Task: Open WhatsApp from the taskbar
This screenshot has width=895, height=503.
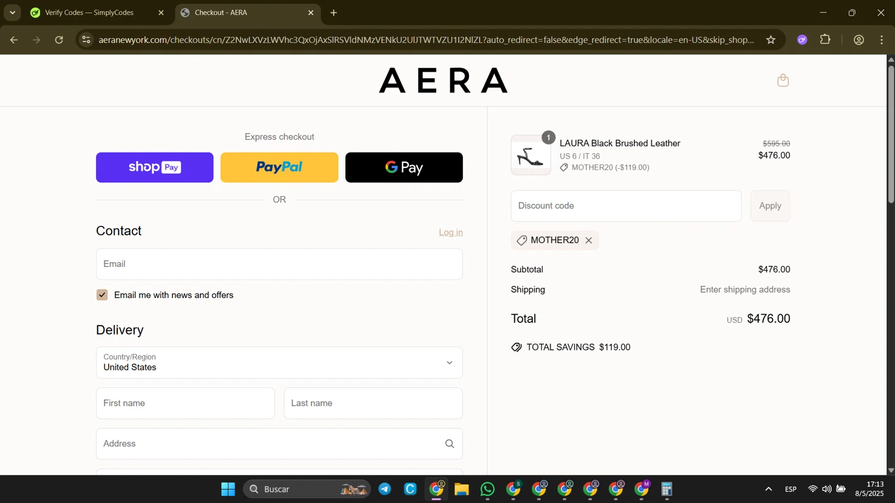Action: coord(487,489)
